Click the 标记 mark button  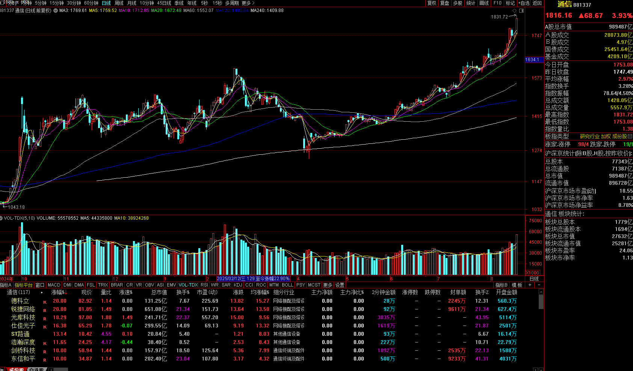click(x=510, y=3)
